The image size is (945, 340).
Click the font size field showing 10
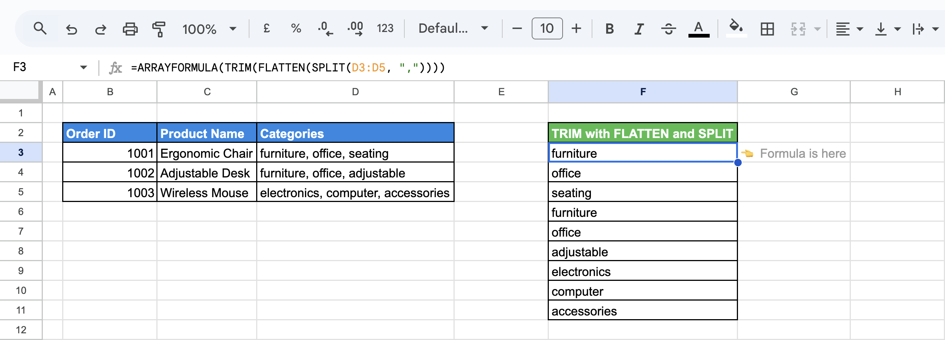tap(547, 29)
